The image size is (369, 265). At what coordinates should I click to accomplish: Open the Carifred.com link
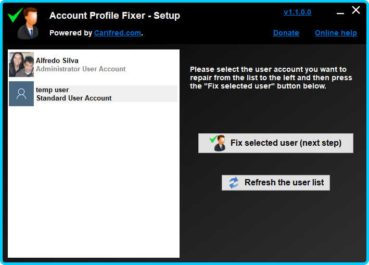(x=117, y=33)
